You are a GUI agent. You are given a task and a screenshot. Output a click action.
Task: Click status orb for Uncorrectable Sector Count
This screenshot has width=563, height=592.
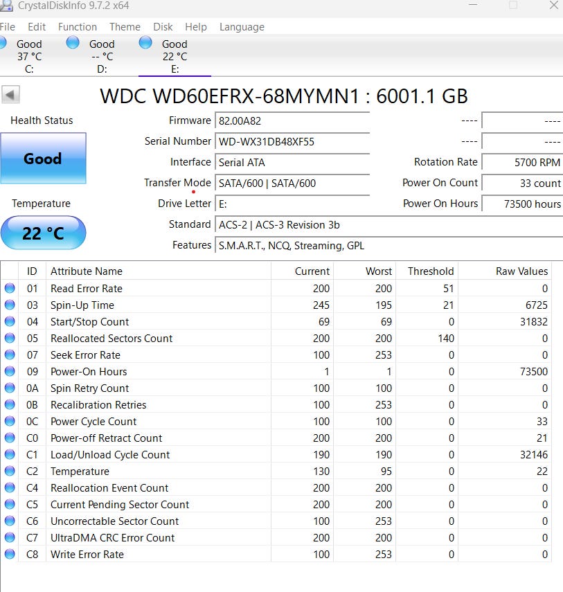pos(10,521)
